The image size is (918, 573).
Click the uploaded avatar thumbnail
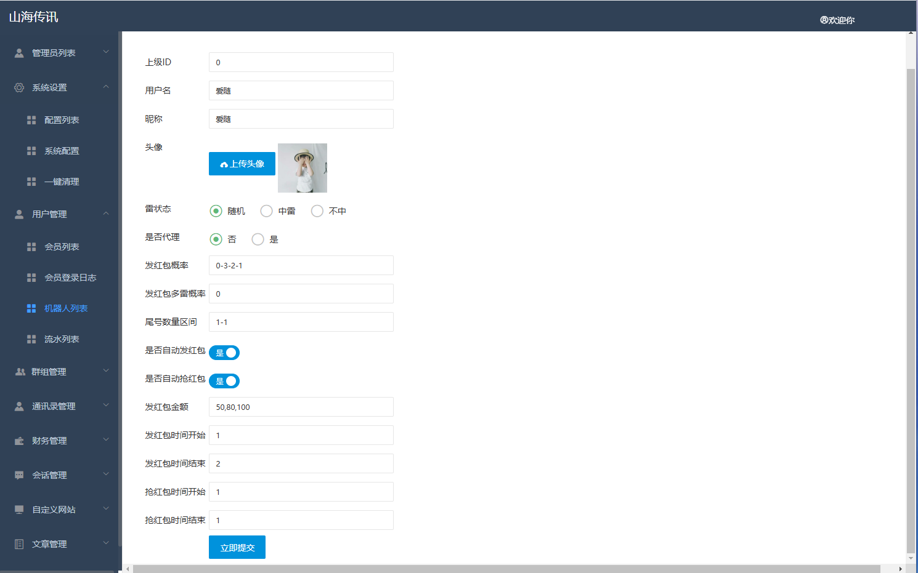[303, 168]
